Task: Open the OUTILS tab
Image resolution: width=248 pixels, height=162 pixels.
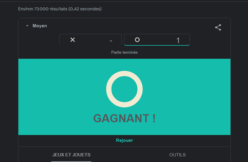Action: 177,155
